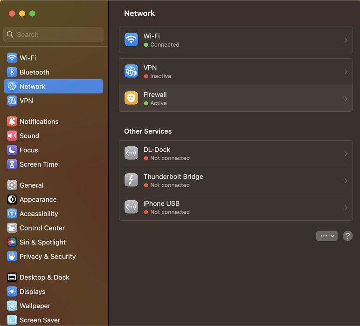Click the iPhone USB service icon
Screen dimensions: 360x326
point(131,207)
